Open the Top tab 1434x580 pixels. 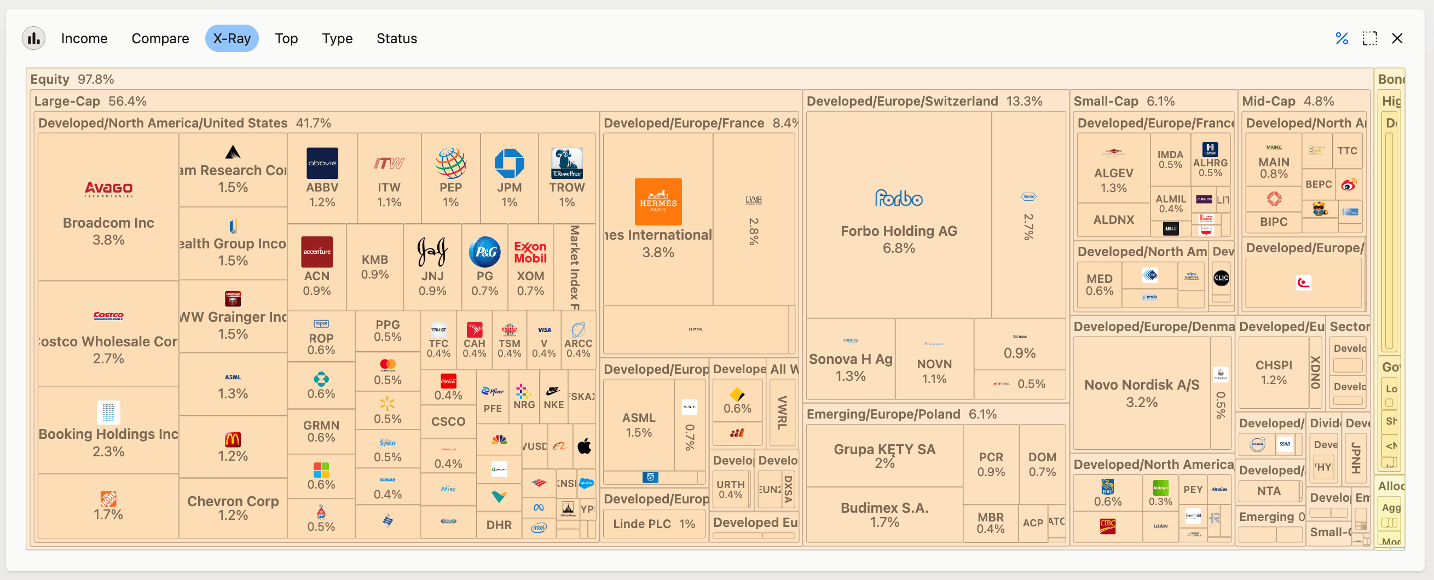point(286,38)
